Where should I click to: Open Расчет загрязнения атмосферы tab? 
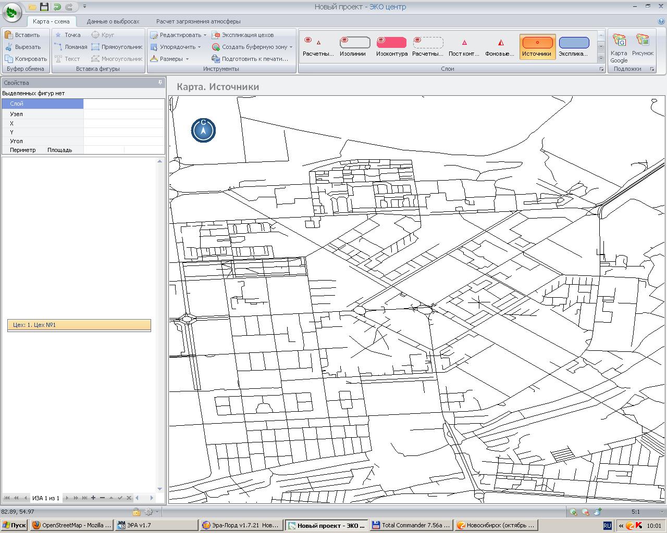tap(199, 21)
